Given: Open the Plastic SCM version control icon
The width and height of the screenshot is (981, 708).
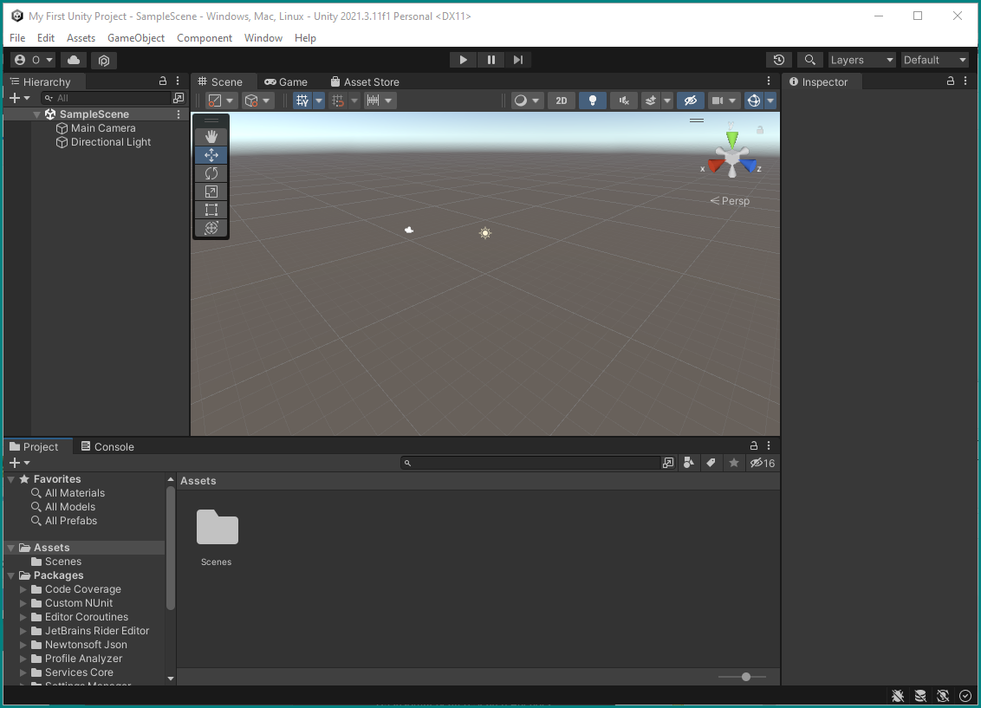Looking at the screenshot, I should [104, 60].
